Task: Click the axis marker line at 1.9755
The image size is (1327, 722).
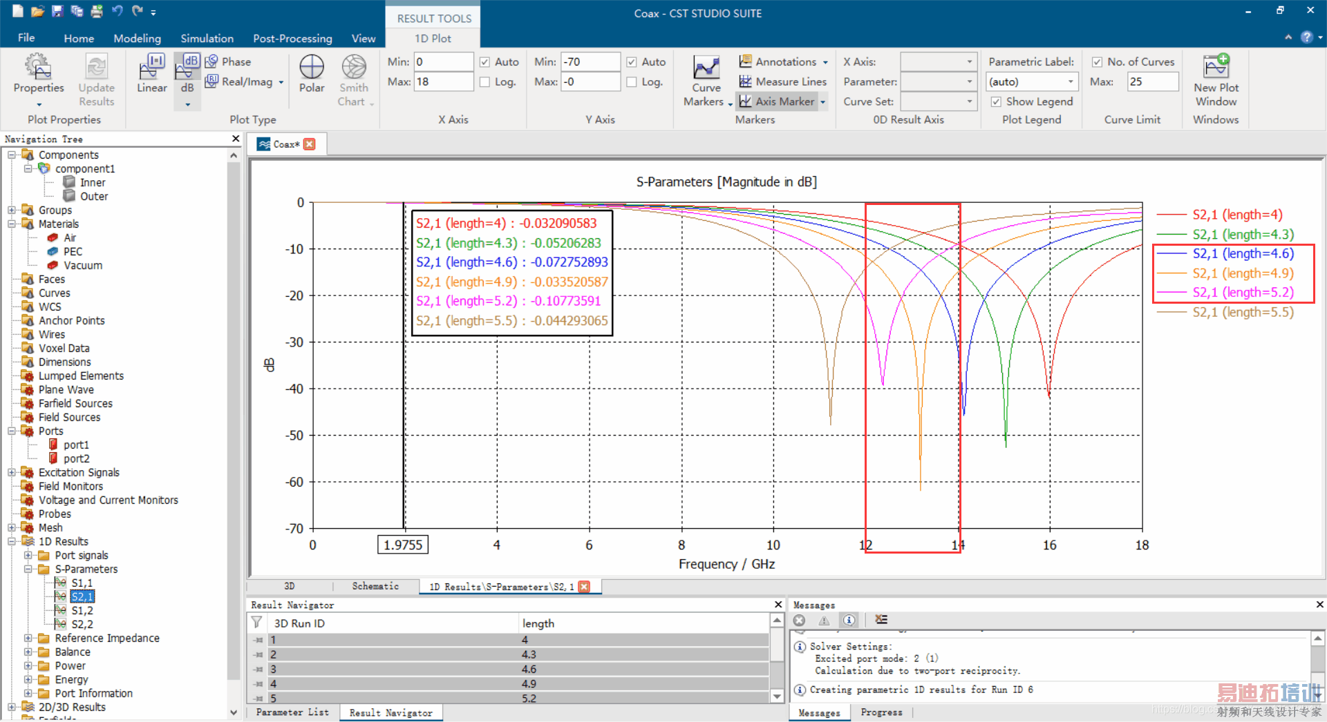Action: (404, 428)
